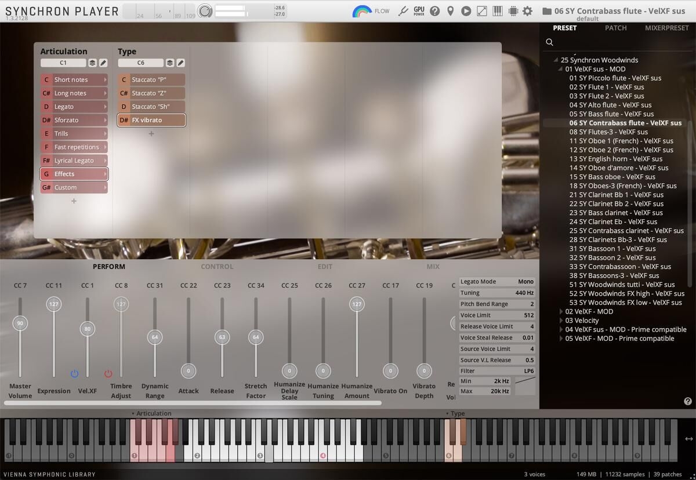Click the search magnifier in preset browser
The image size is (696, 480).
(549, 42)
